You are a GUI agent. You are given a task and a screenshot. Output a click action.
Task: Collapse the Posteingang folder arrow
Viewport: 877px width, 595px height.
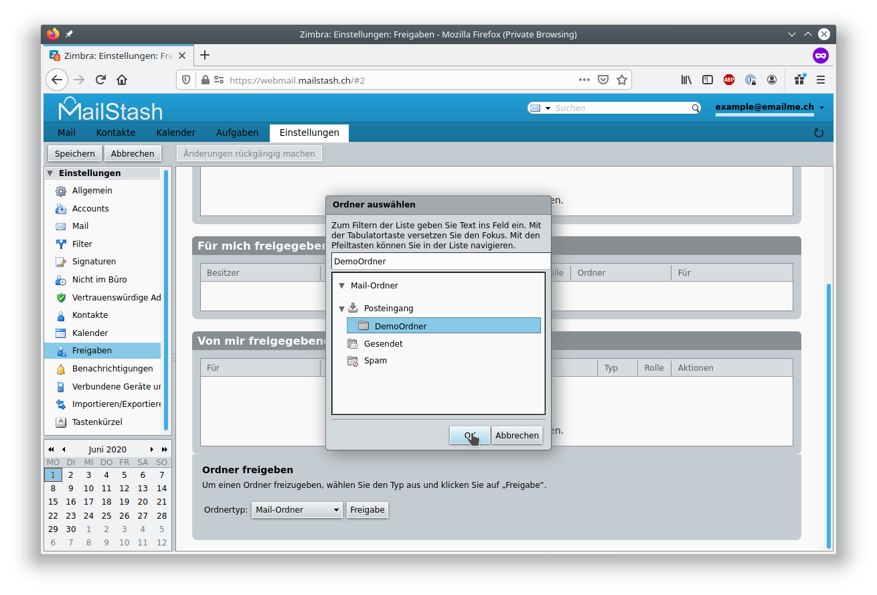point(342,309)
